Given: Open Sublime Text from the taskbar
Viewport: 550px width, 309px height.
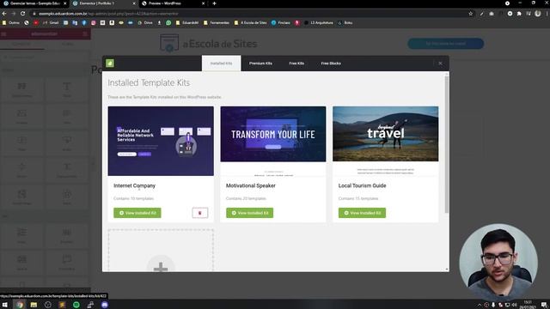Looking at the screenshot, I should pyautogui.click(x=62, y=305).
